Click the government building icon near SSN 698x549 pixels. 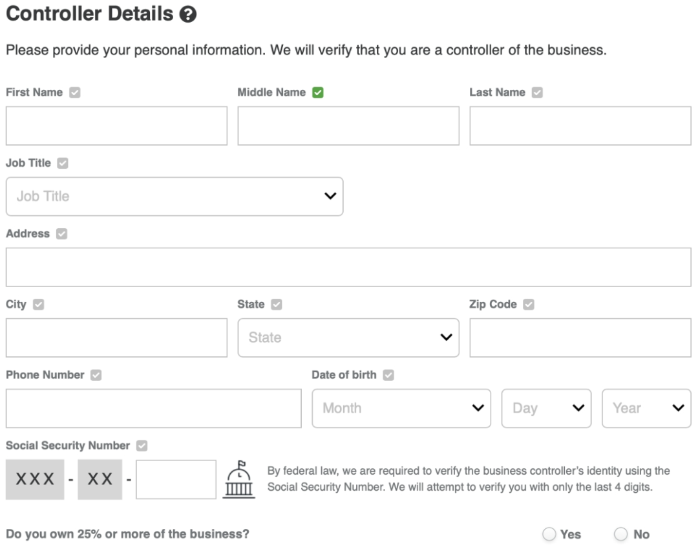[239, 480]
